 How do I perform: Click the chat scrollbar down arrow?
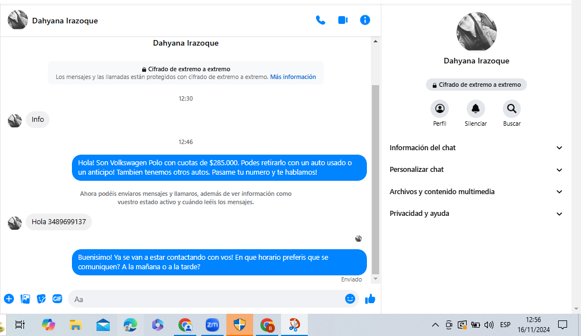tap(375, 279)
